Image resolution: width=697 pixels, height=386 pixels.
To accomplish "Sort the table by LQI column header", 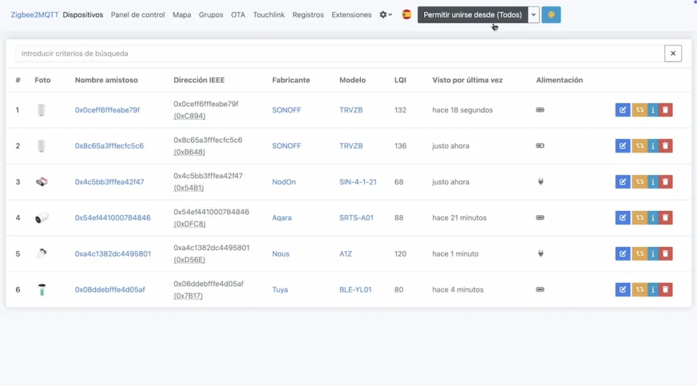I will (400, 80).
